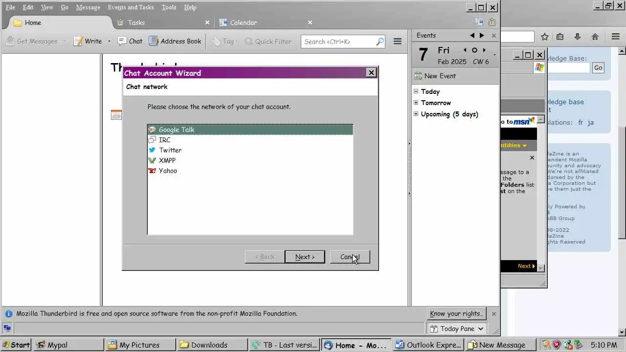The height and width of the screenshot is (352, 626).
Task: Click the bookmark star in Mypal browser
Action: tap(545, 37)
